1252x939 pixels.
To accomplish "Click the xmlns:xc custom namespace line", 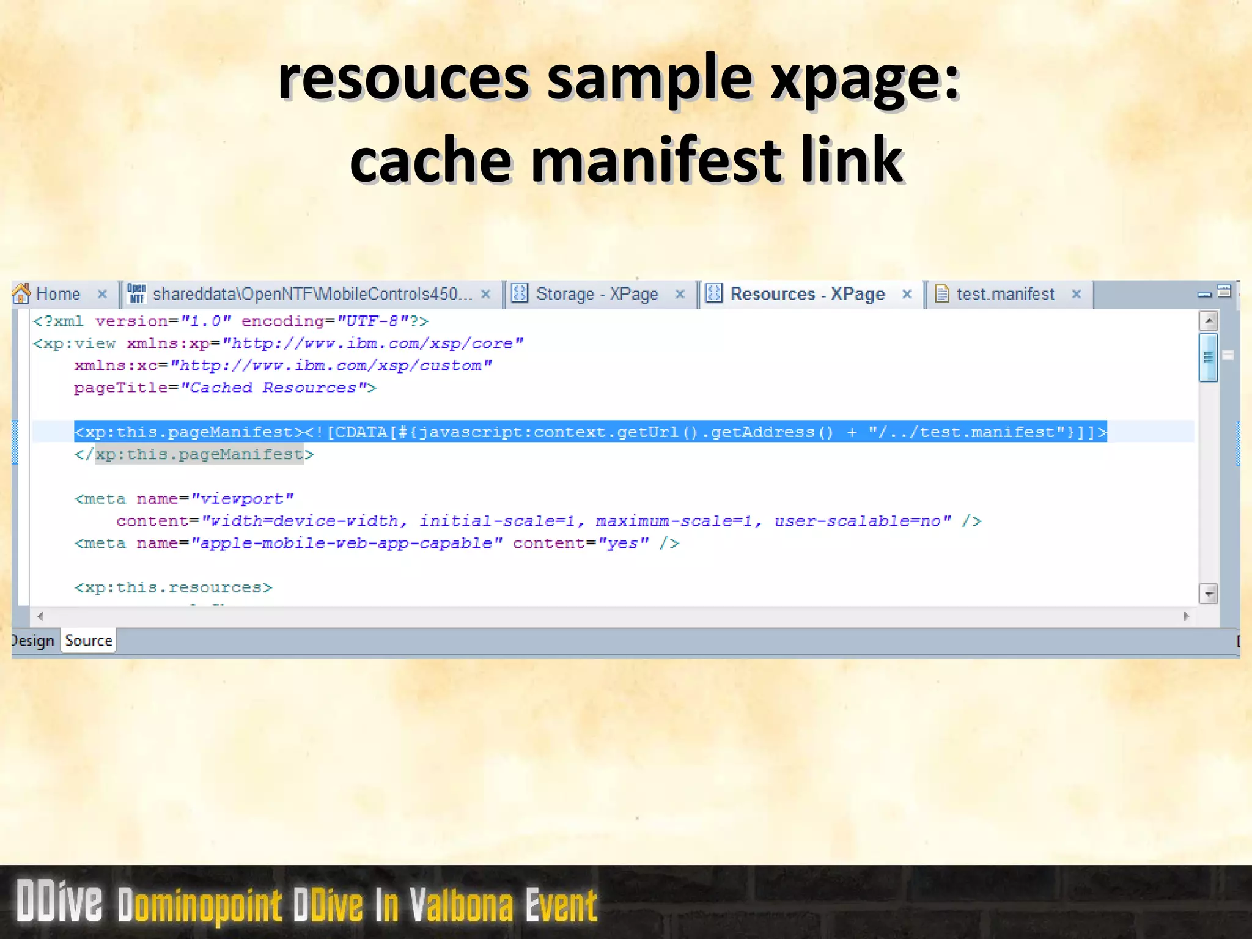I will click(282, 366).
